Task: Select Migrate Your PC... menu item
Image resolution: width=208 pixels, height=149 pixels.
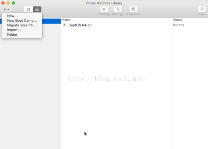Action: tap(22, 25)
